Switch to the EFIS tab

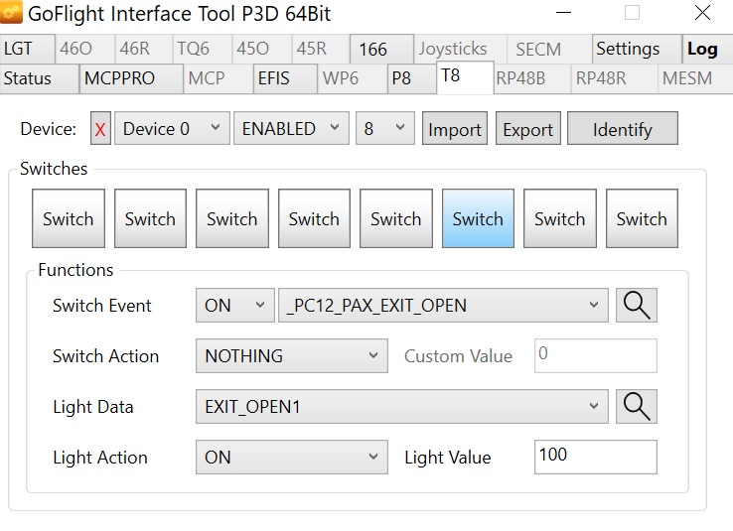(x=275, y=78)
